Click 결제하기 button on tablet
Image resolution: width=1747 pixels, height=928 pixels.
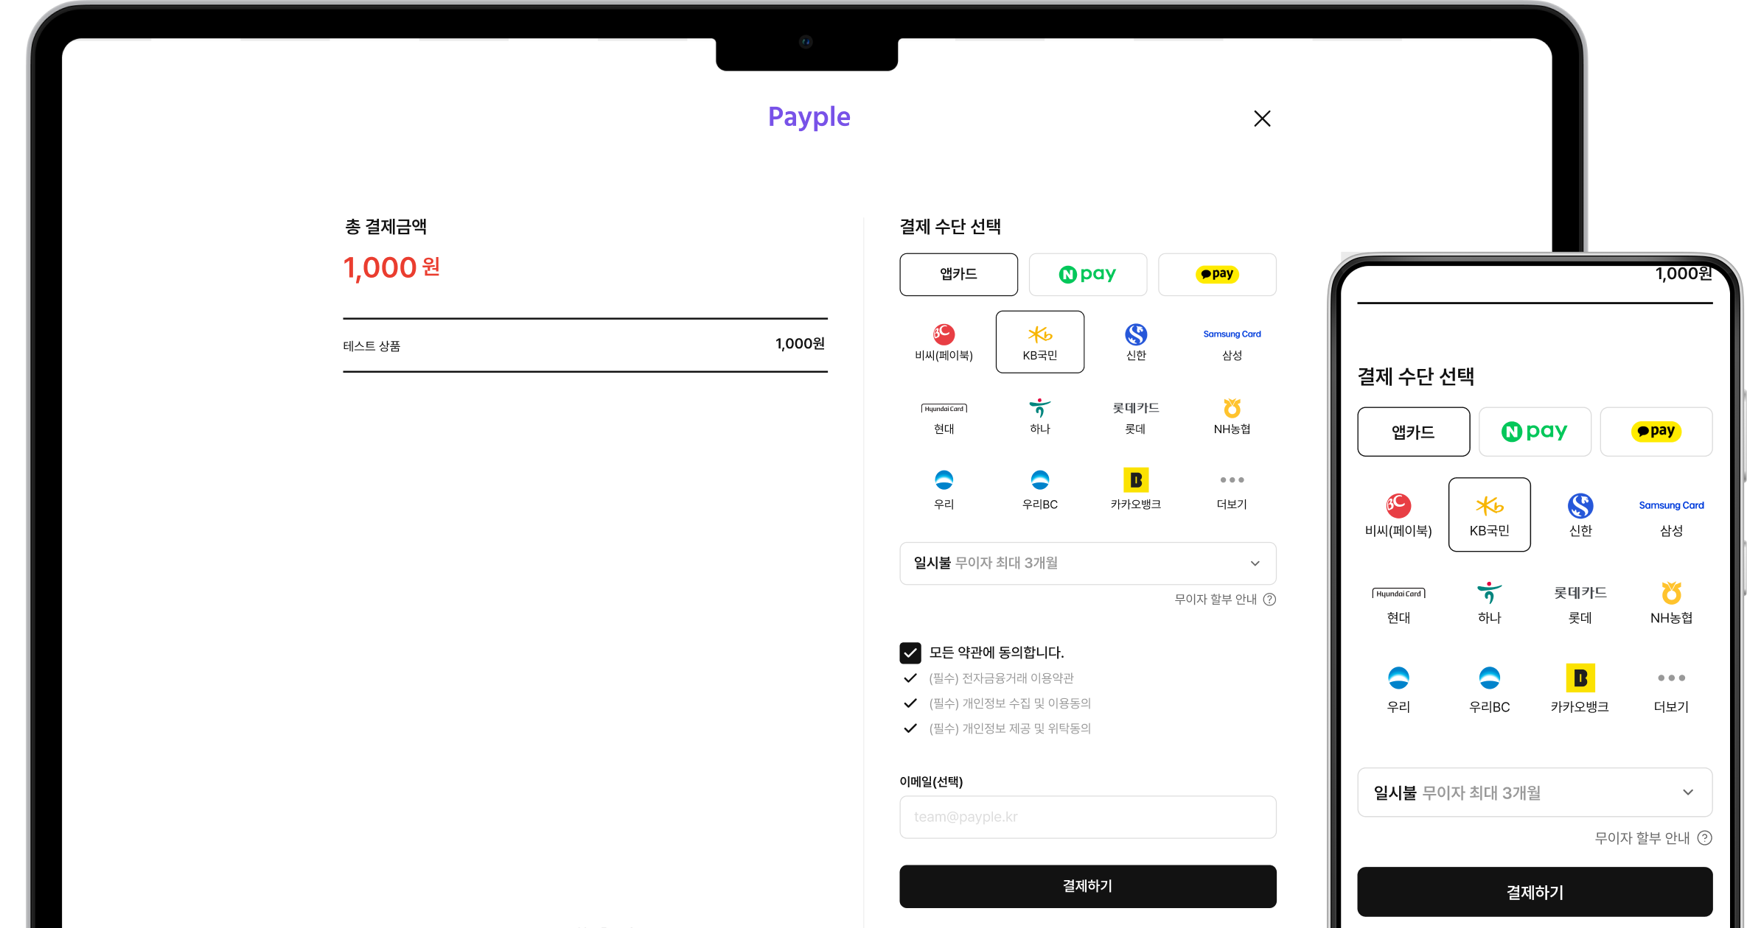coord(1088,887)
